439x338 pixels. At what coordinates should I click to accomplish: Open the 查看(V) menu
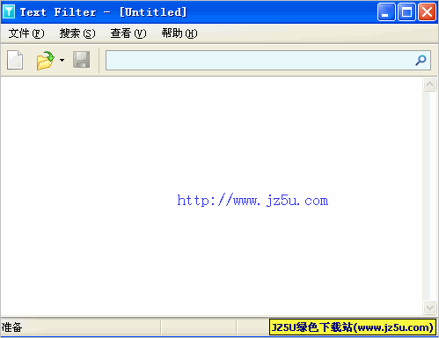click(x=128, y=33)
